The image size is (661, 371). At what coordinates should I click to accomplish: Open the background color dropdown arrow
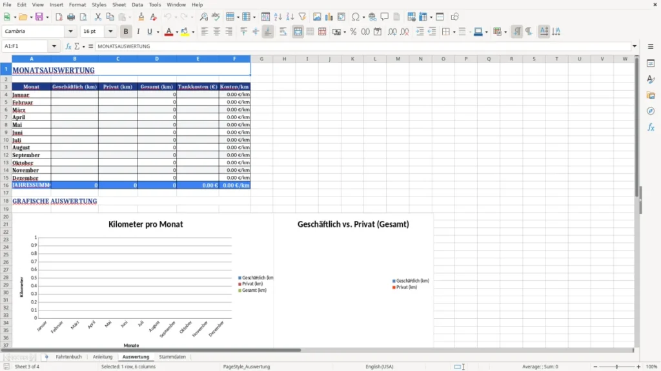coord(193,32)
